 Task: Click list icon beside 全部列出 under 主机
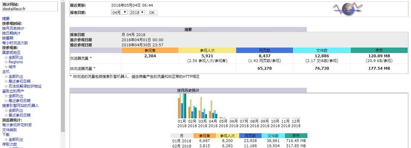point(6,77)
